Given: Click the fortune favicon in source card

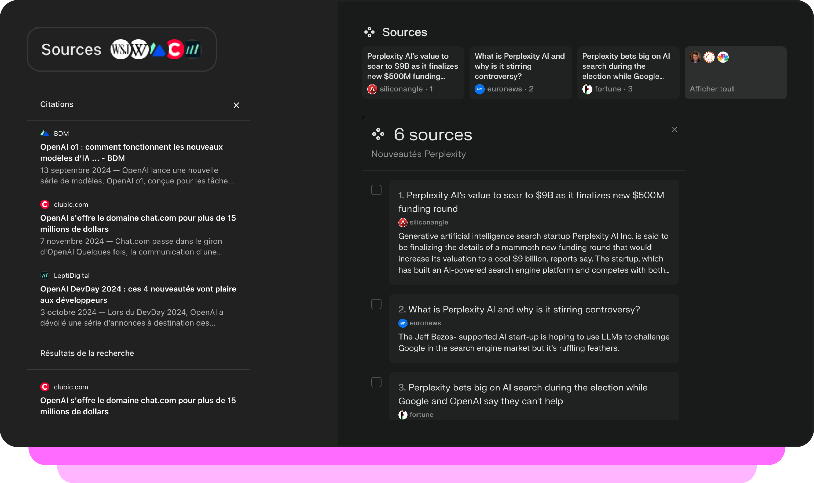Looking at the screenshot, I should tap(587, 89).
